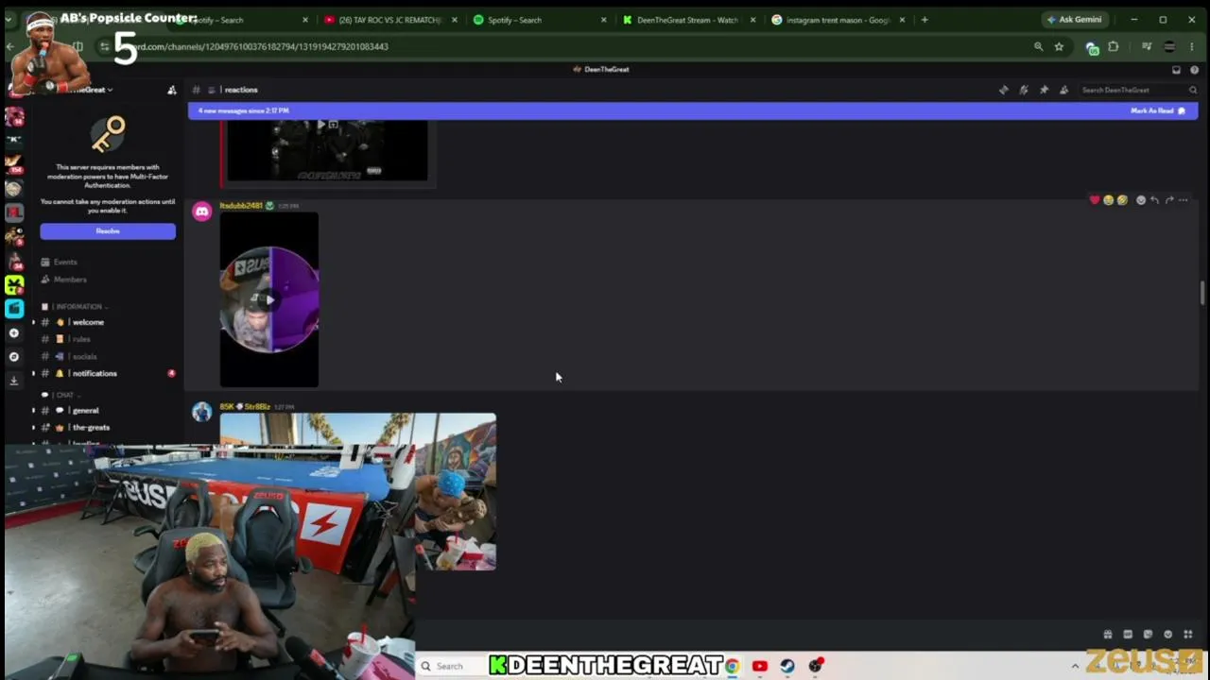Toggle the member list icon in header
Viewport: 1210px width, 680px height.
click(x=1063, y=90)
